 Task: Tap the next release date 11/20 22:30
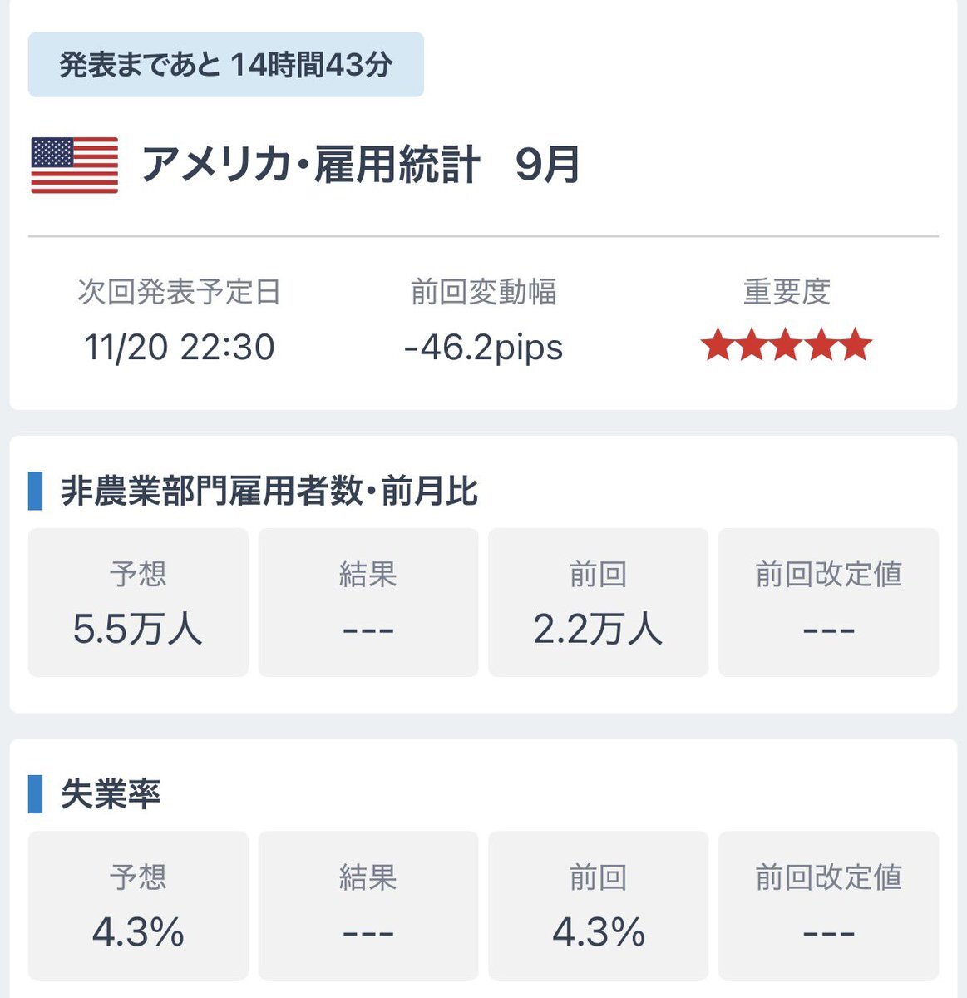coord(179,347)
